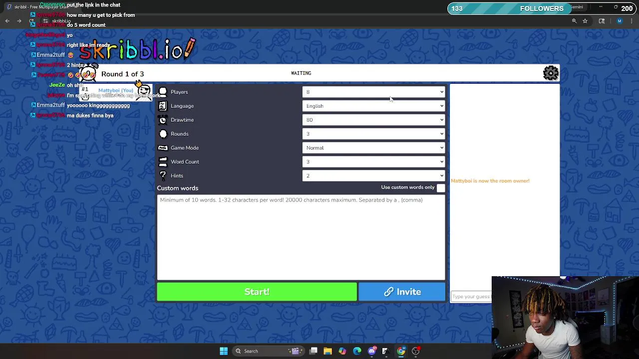Viewport: 639px width, 359px height.
Task: Open the Language dropdown set to English
Action: (373, 106)
